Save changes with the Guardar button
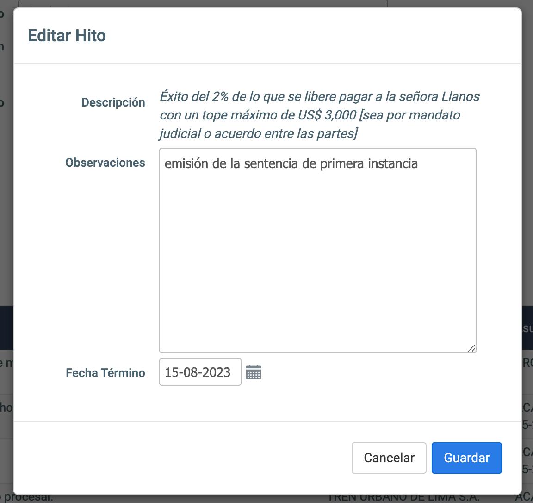 click(466, 458)
